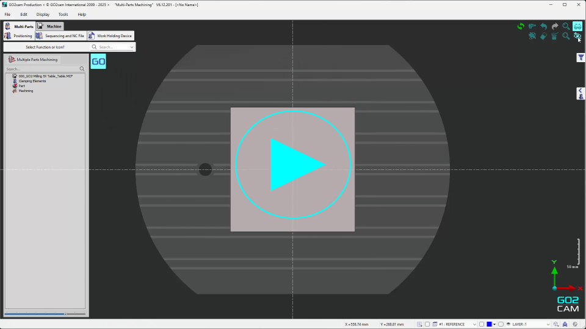
Task: Click the blue machine icon in status bar
Action: pos(565,325)
